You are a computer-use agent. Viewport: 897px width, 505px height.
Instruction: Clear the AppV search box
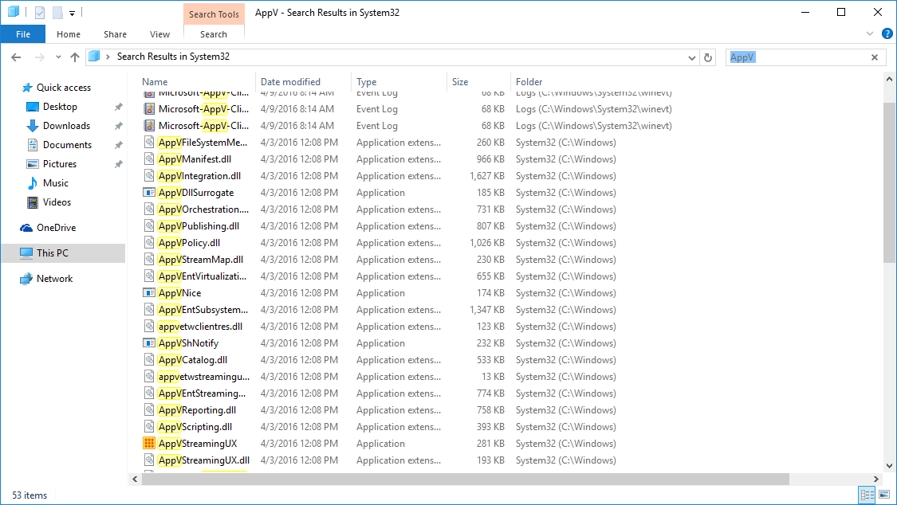(x=874, y=57)
